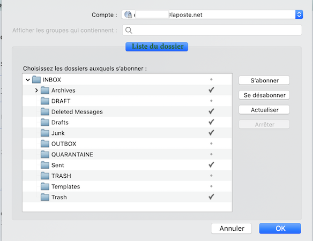Select the QUARANTAINE row label
This screenshot has height=241, width=313.
tap(72, 154)
